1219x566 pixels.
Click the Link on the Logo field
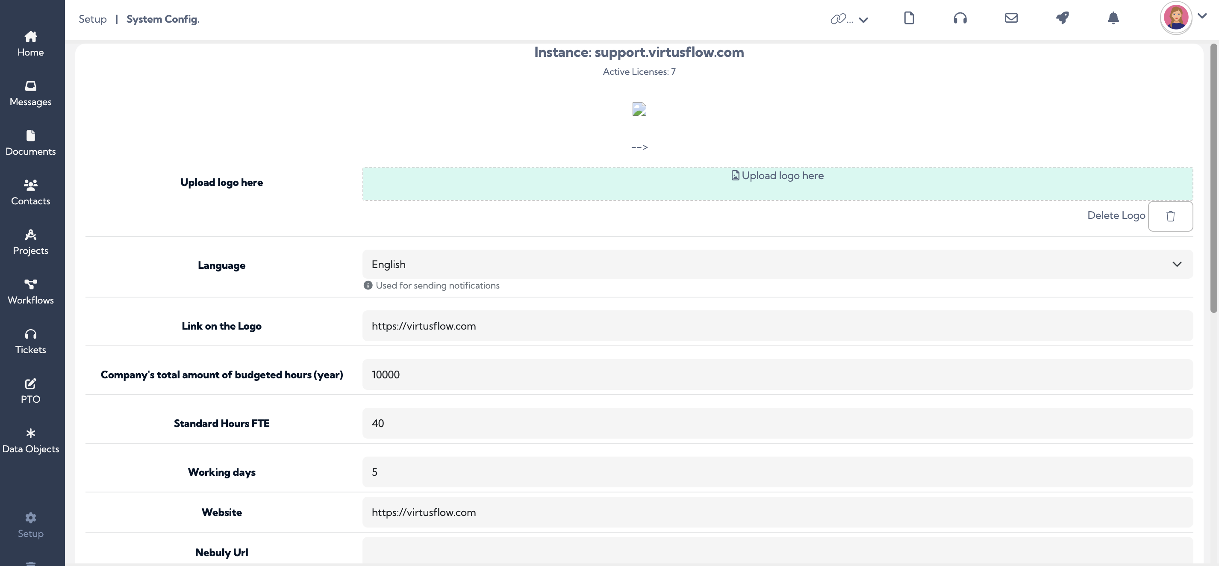tap(777, 326)
